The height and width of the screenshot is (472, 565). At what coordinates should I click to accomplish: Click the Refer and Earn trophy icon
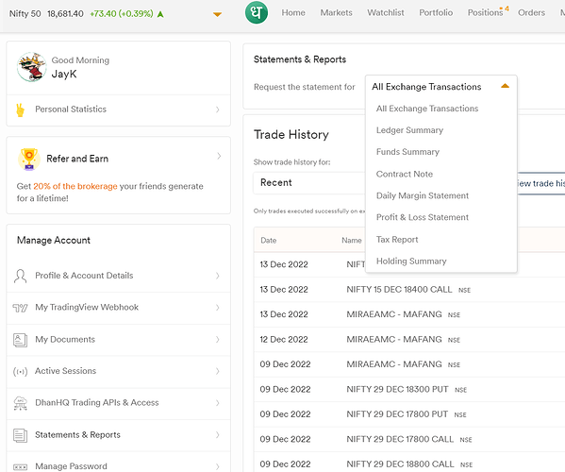pos(29,159)
